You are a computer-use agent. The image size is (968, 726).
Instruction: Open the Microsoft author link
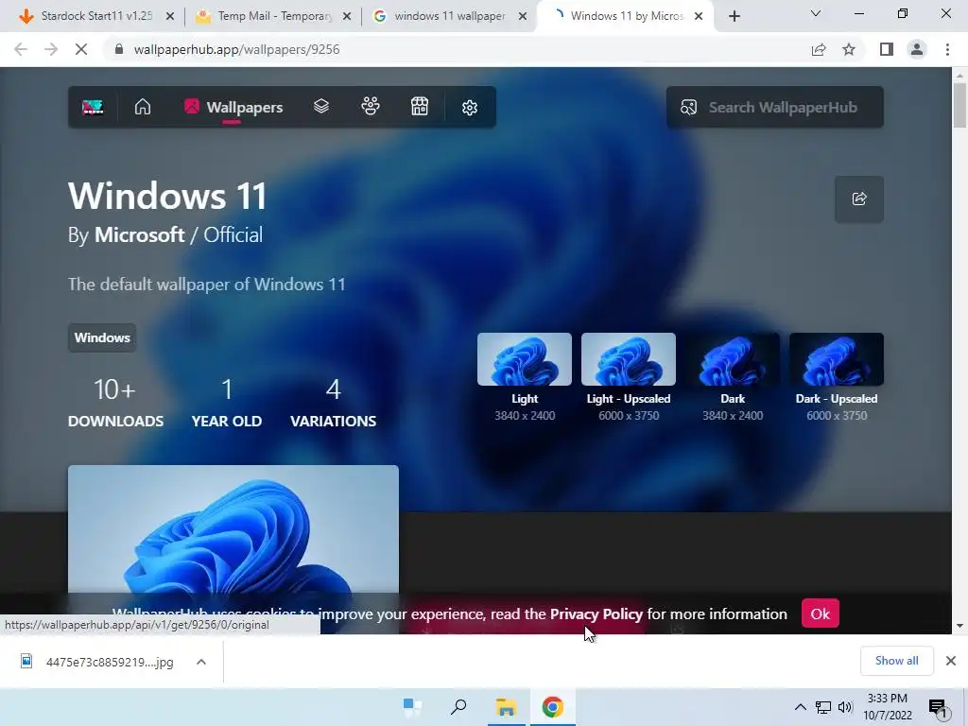[x=140, y=234]
